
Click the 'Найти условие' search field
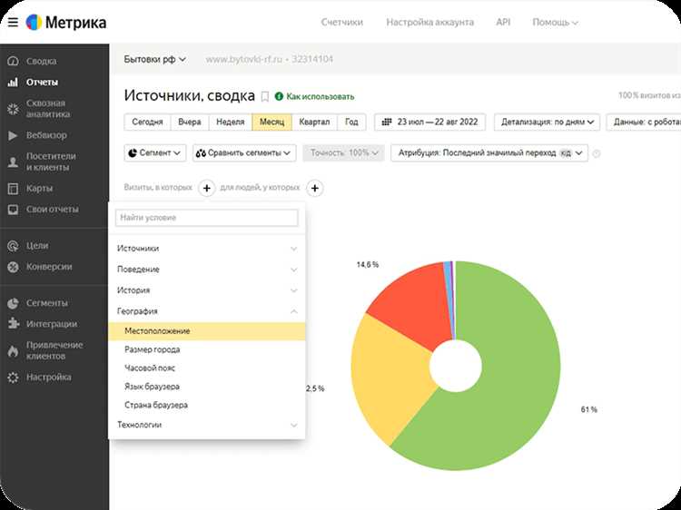(x=207, y=218)
